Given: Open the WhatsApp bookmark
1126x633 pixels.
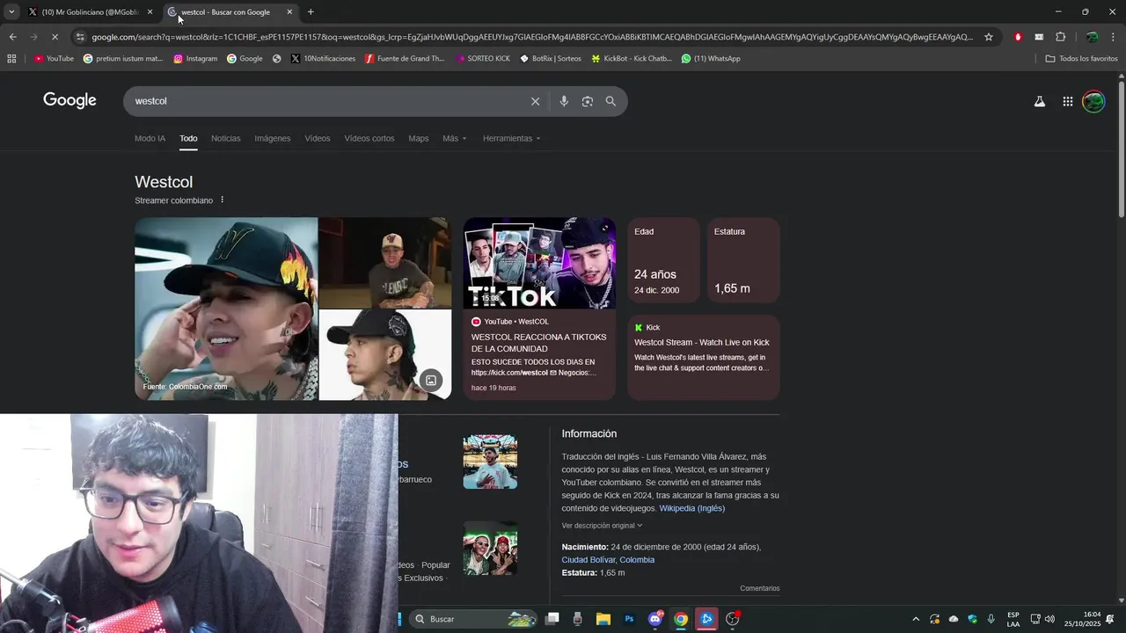Looking at the screenshot, I should pyautogui.click(x=711, y=59).
